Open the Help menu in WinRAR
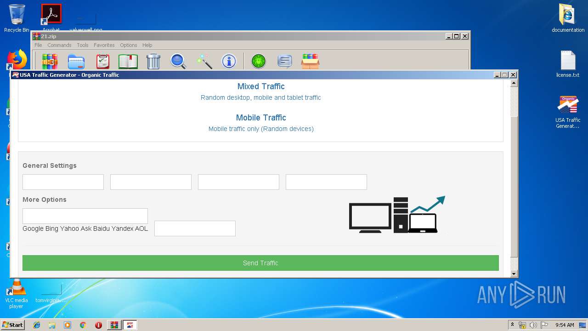This screenshot has width=588, height=331. (x=147, y=45)
